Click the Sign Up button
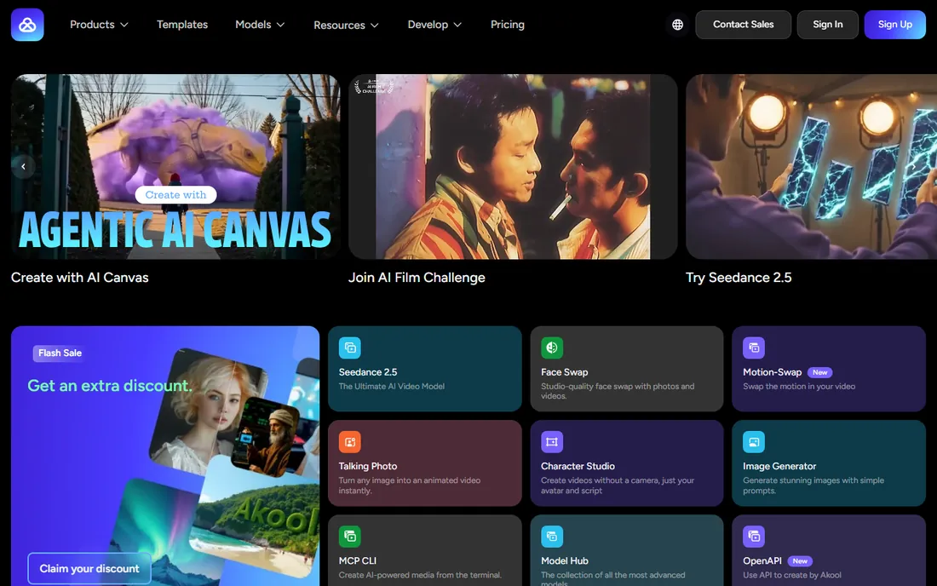 click(894, 25)
